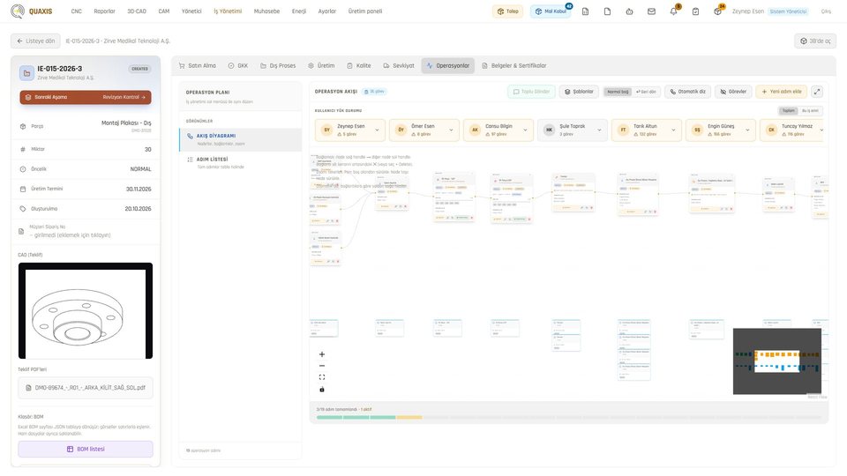Click the tag icon beside Oluşturulma
Screen dimensions: 847x476
click(23, 209)
